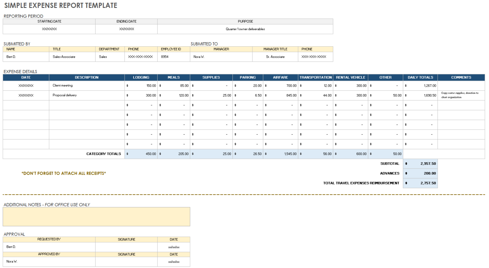Viewport: 489px width, 268px height.
Task: Click the NAME cell containing Bert D.
Action: point(26,56)
